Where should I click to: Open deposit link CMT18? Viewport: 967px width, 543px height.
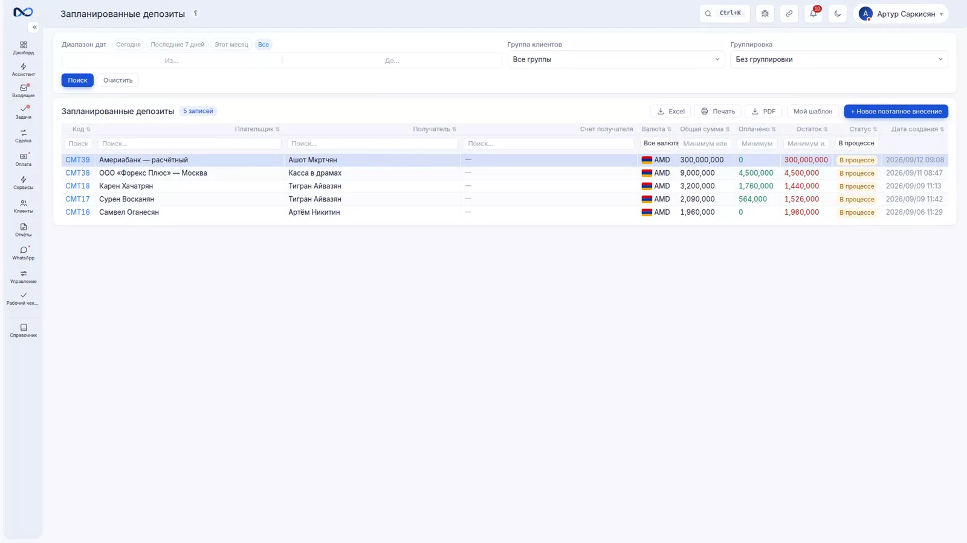coord(77,186)
